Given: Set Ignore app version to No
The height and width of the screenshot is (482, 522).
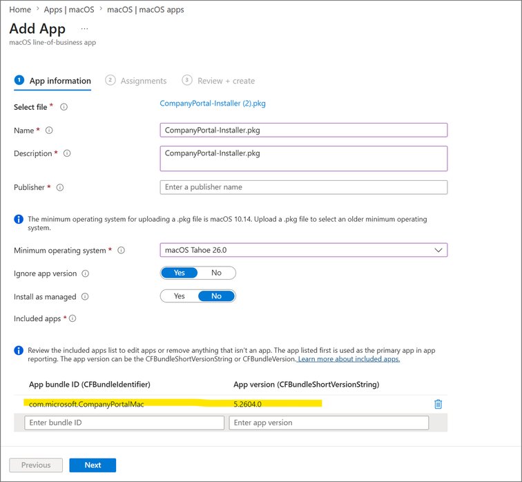Looking at the screenshot, I should pos(216,273).
